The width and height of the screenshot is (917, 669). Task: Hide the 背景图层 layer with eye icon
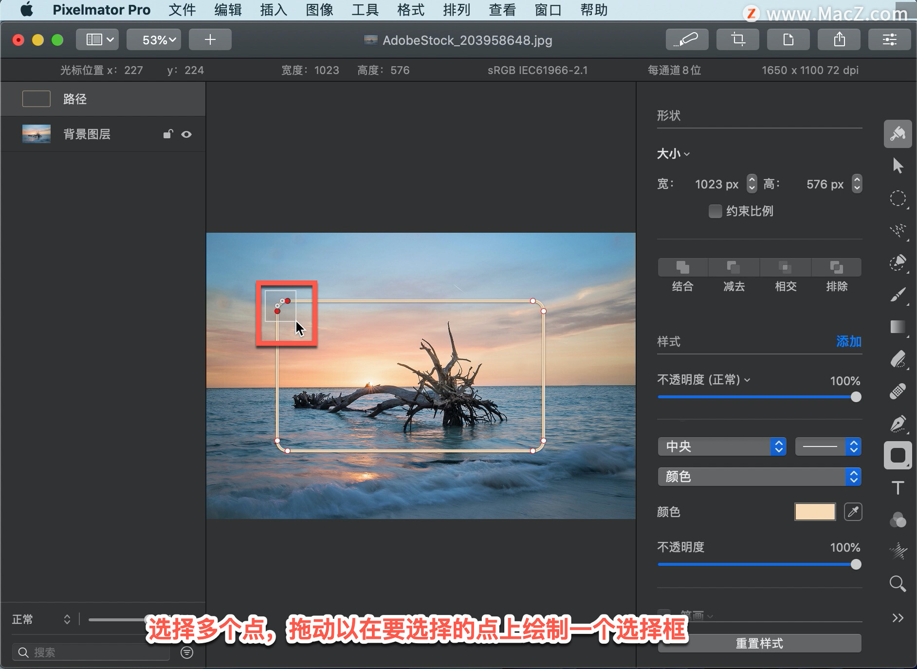186,134
